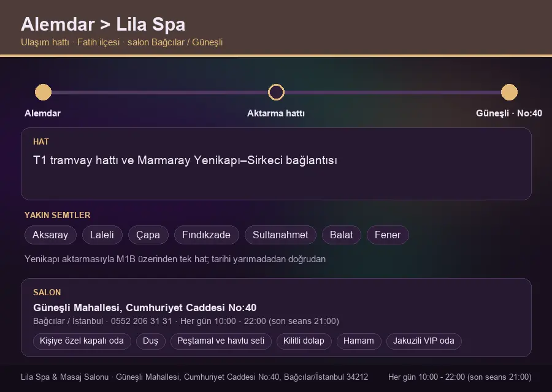
Task: Click the Alemdar start stop marker
Action: (44, 92)
